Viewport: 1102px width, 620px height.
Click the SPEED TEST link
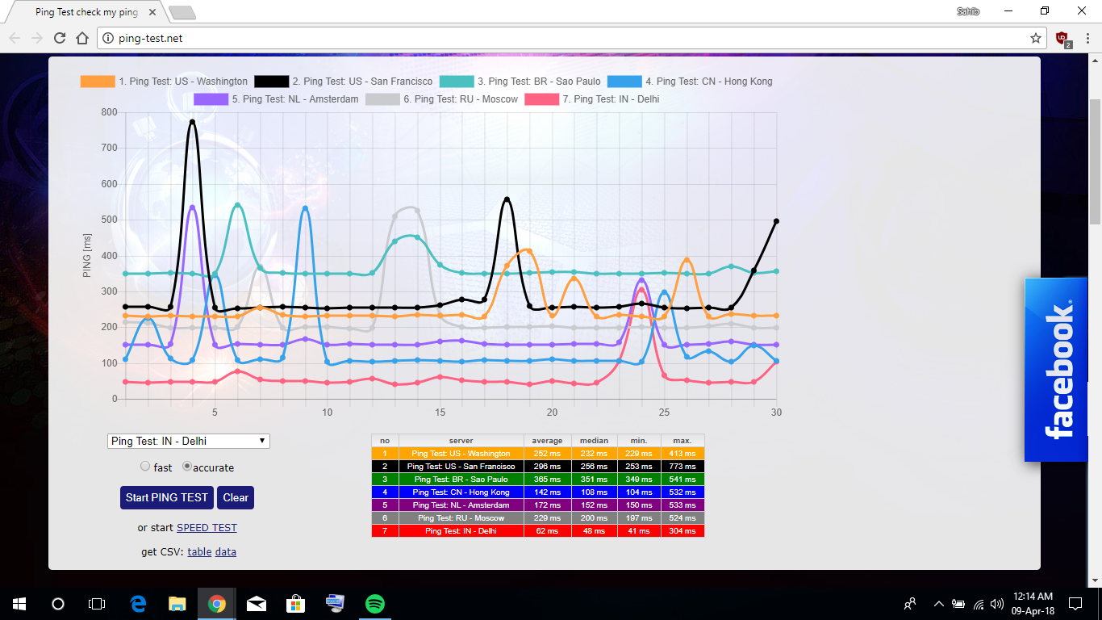coord(207,528)
